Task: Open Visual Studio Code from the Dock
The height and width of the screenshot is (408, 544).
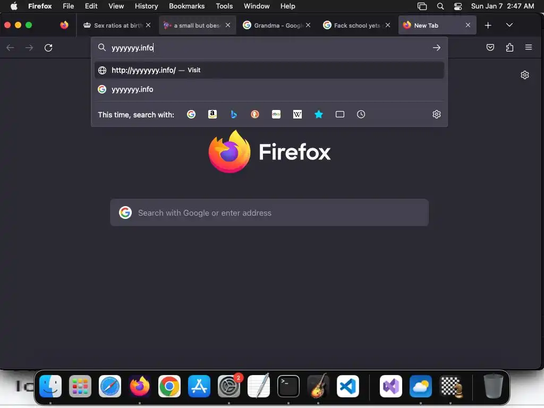Action: tap(347, 386)
